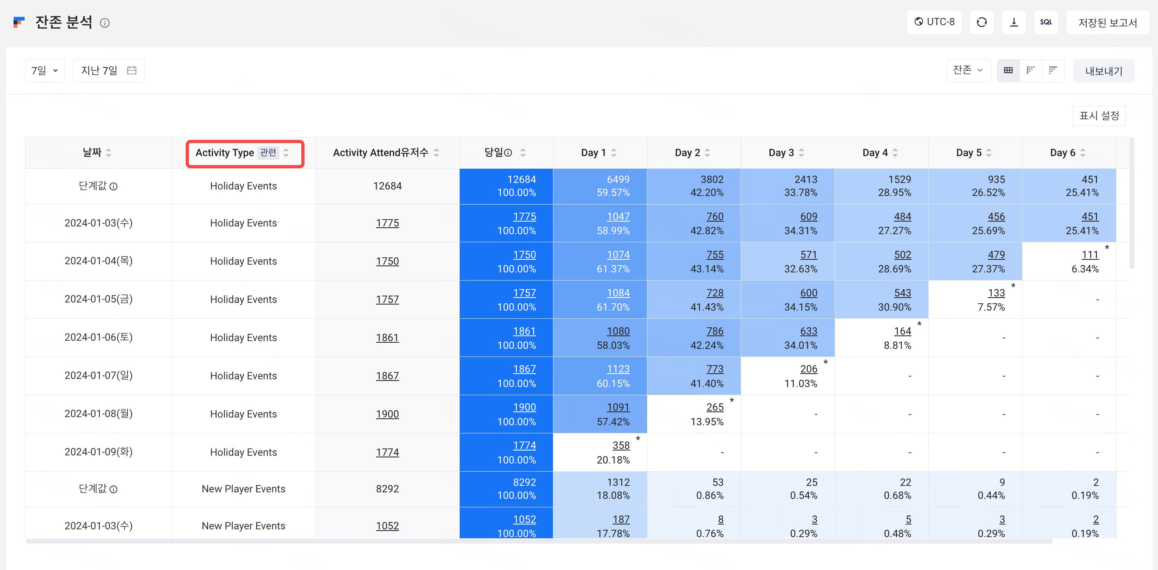The height and width of the screenshot is (570, 1158).
Task: Open the 7일 period dropdown
Action: tap(45, 70)
